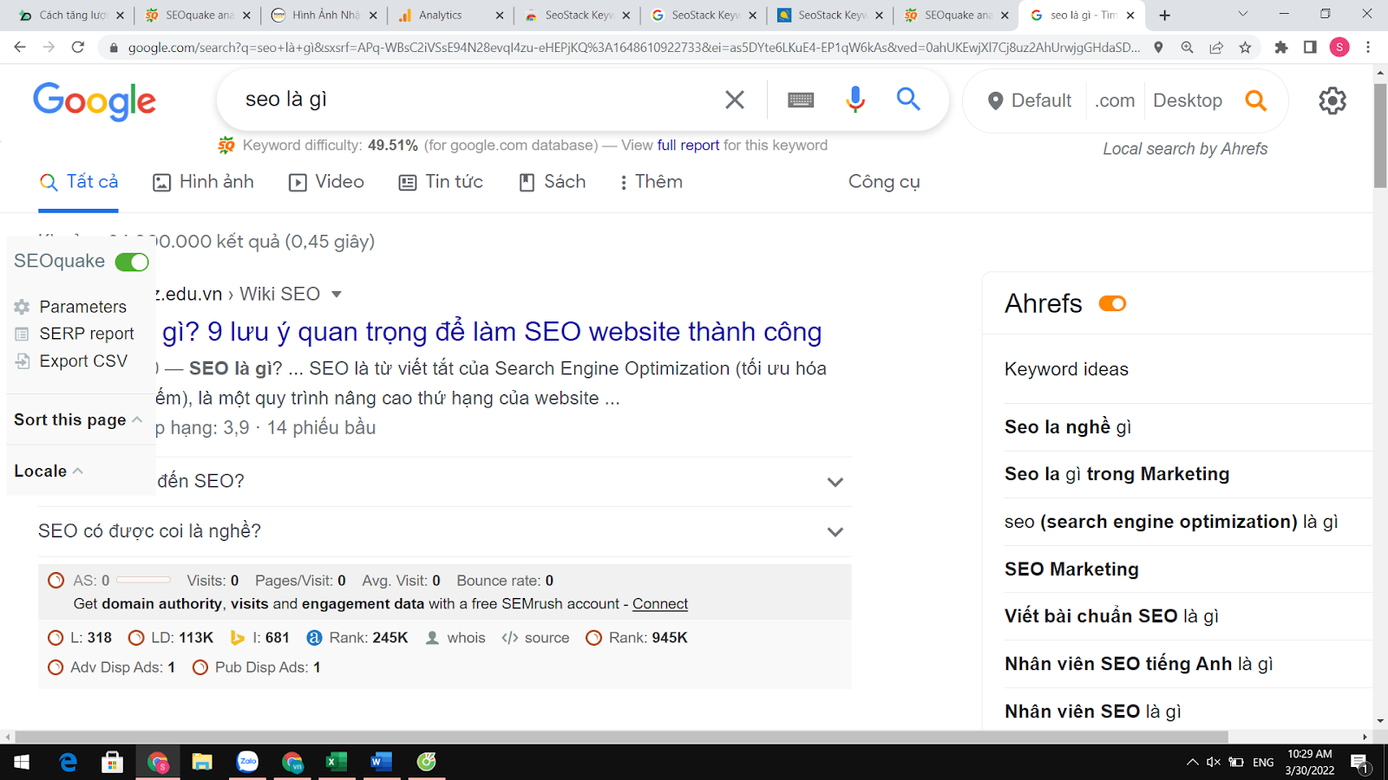This screenshot has height=780, width=1388.
Task: Share this page with the address bar share icon
Action: [1216, 48]
